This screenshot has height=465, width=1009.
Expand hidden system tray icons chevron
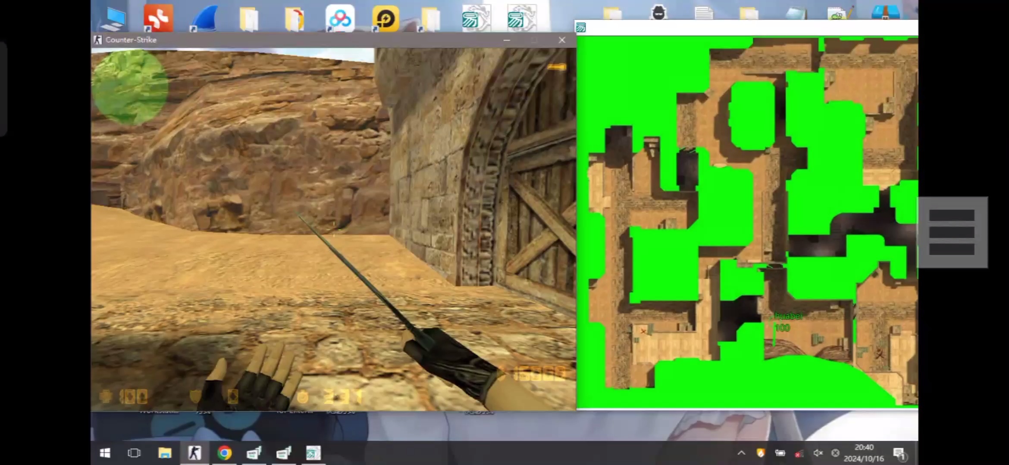coord(741,453)
